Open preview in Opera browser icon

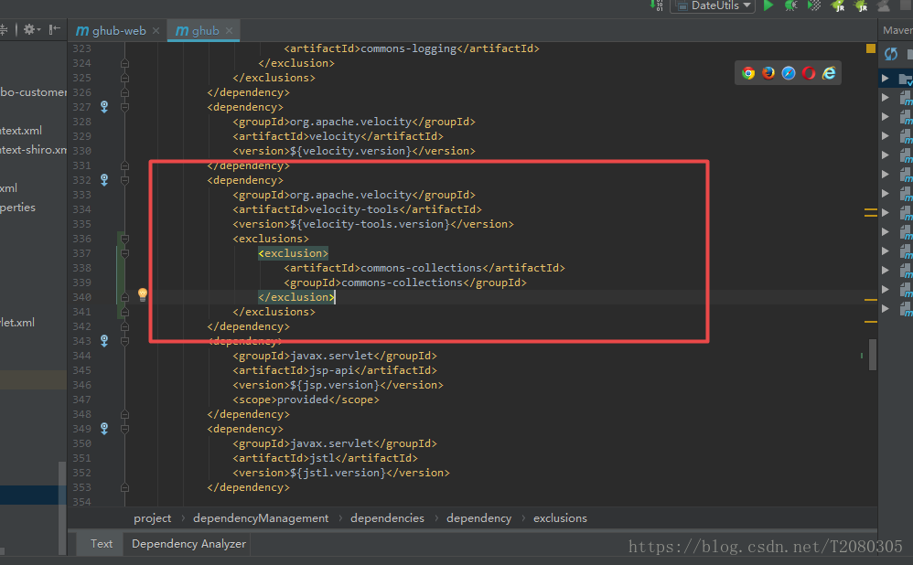[x=809, y=73]
